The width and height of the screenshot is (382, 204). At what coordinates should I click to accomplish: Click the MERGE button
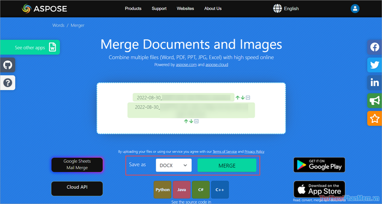click(227, 165)
